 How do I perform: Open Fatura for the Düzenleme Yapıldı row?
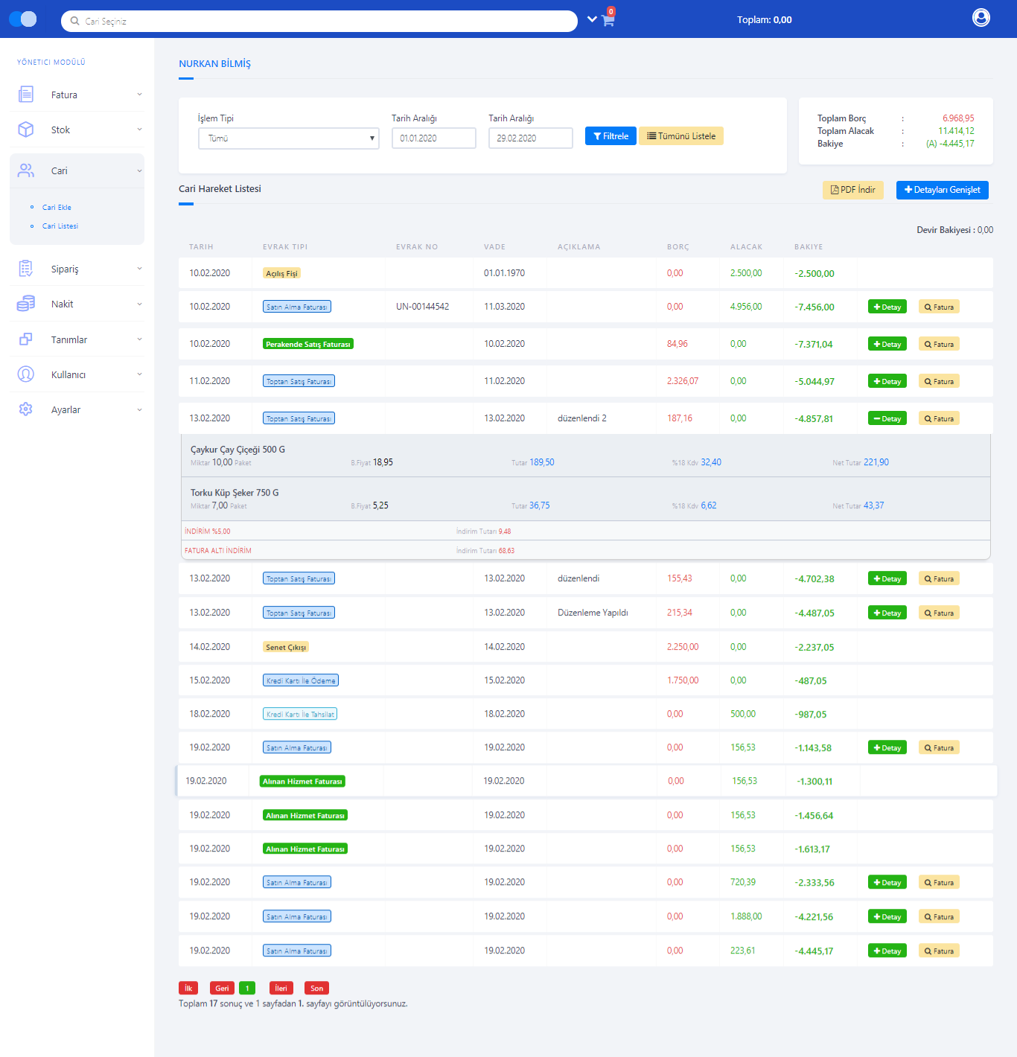(x=939, y=613)
